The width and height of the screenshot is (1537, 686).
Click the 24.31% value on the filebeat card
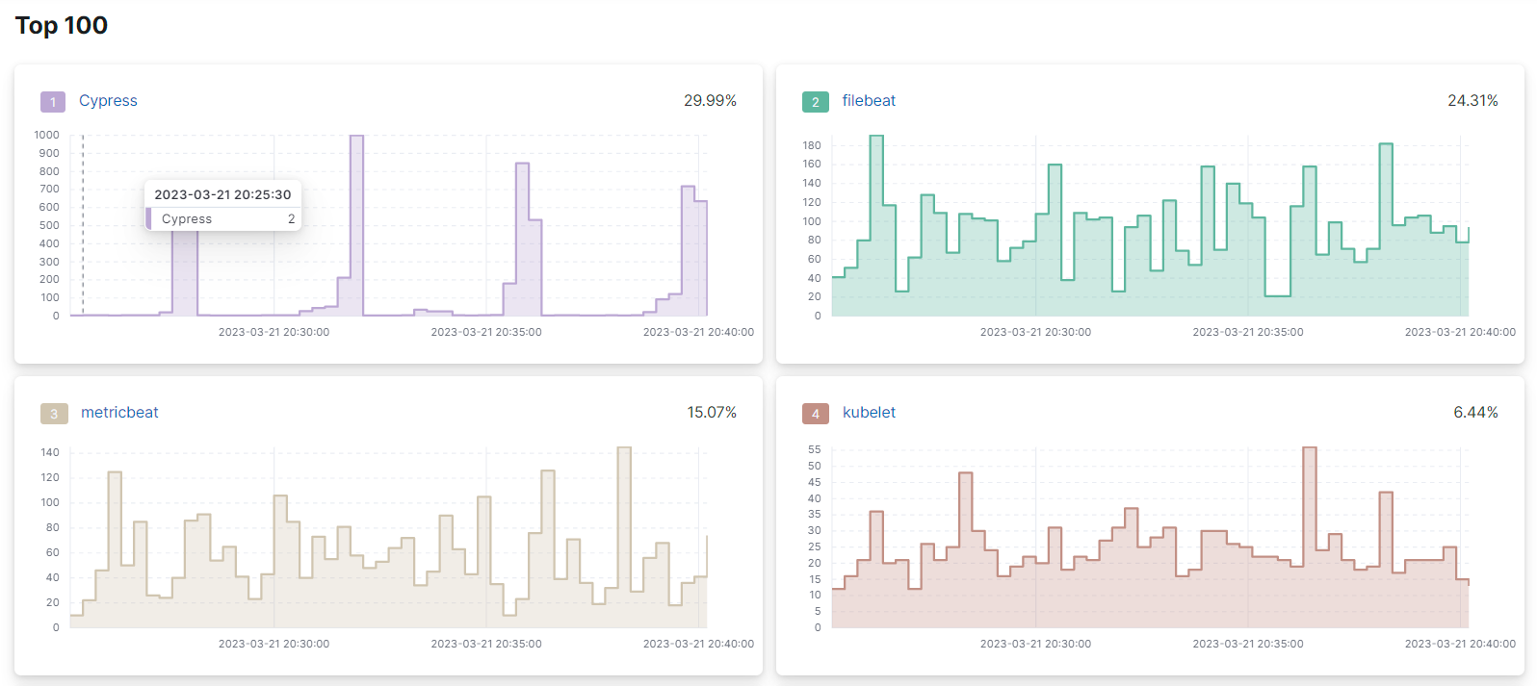click(x=1472, y=101)
